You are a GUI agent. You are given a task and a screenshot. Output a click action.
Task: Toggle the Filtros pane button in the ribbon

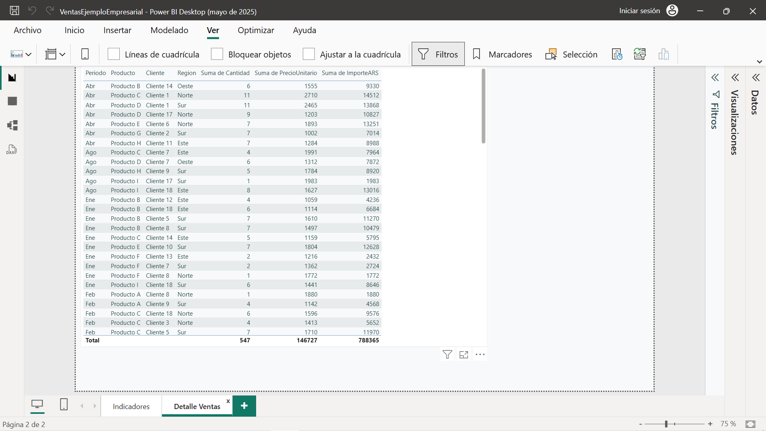(438, 54)
